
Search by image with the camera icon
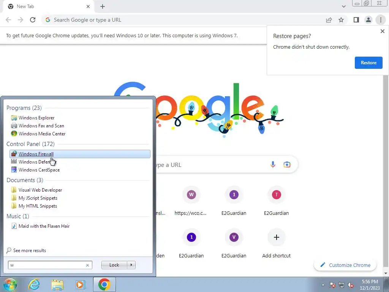287,165
